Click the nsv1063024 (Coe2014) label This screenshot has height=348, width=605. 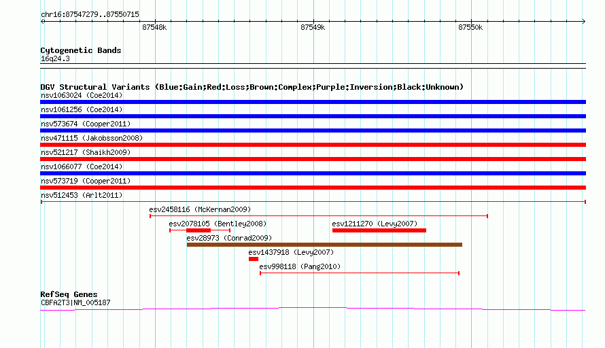pos(82,95)
